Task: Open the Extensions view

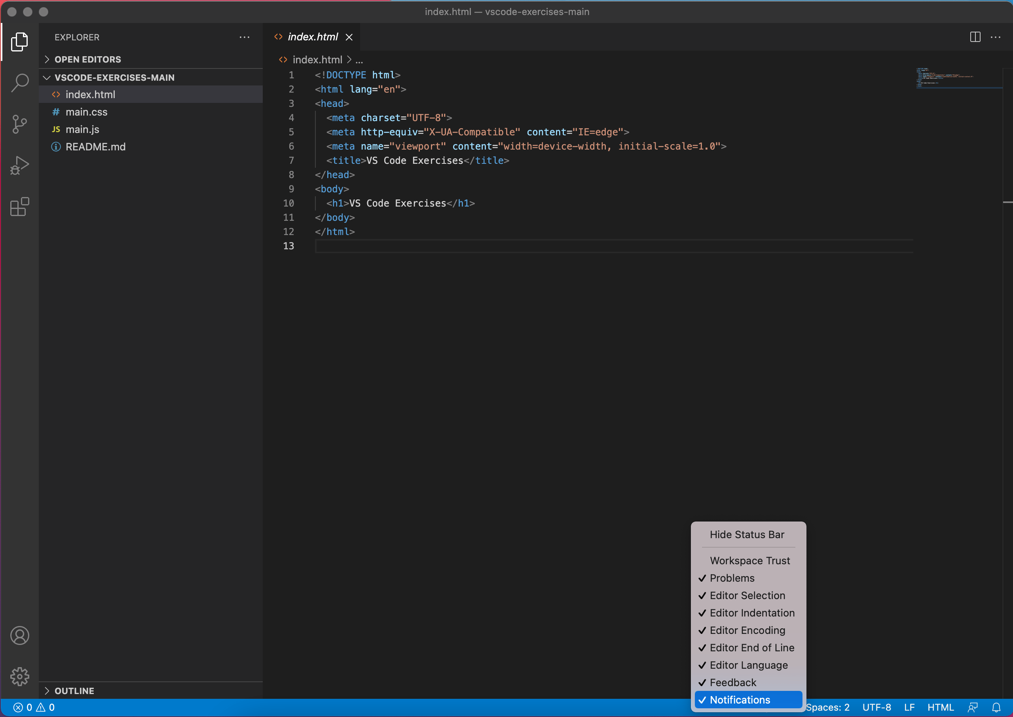Action: point(20,207)
